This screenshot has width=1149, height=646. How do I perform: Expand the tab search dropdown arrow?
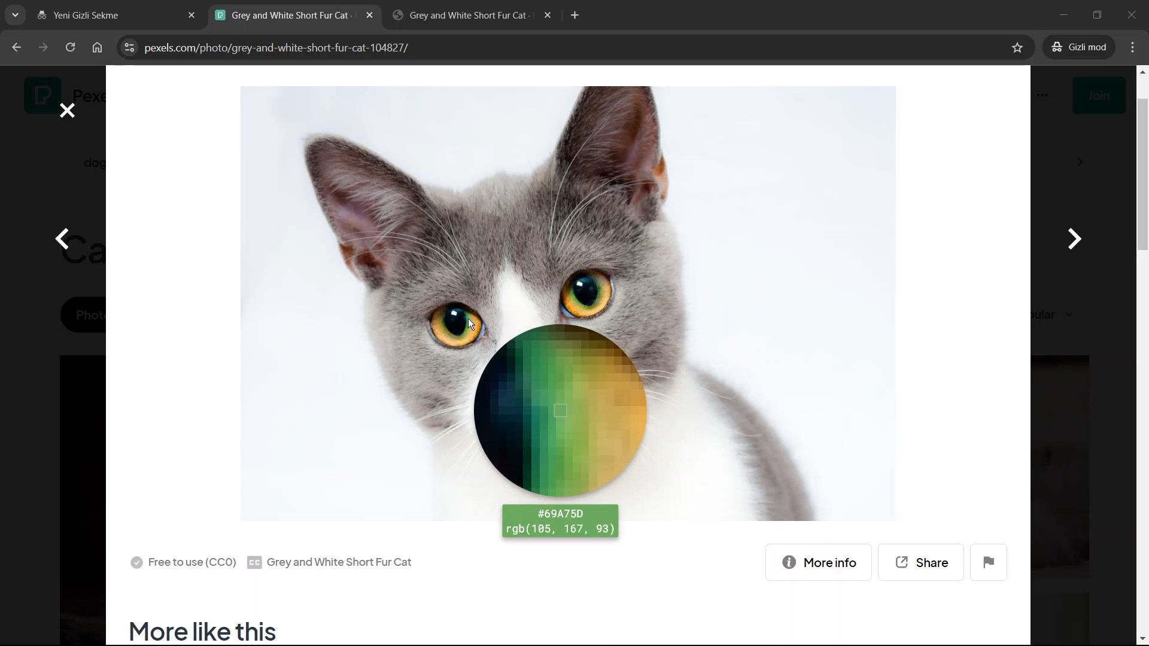click(x=15, y=15)
